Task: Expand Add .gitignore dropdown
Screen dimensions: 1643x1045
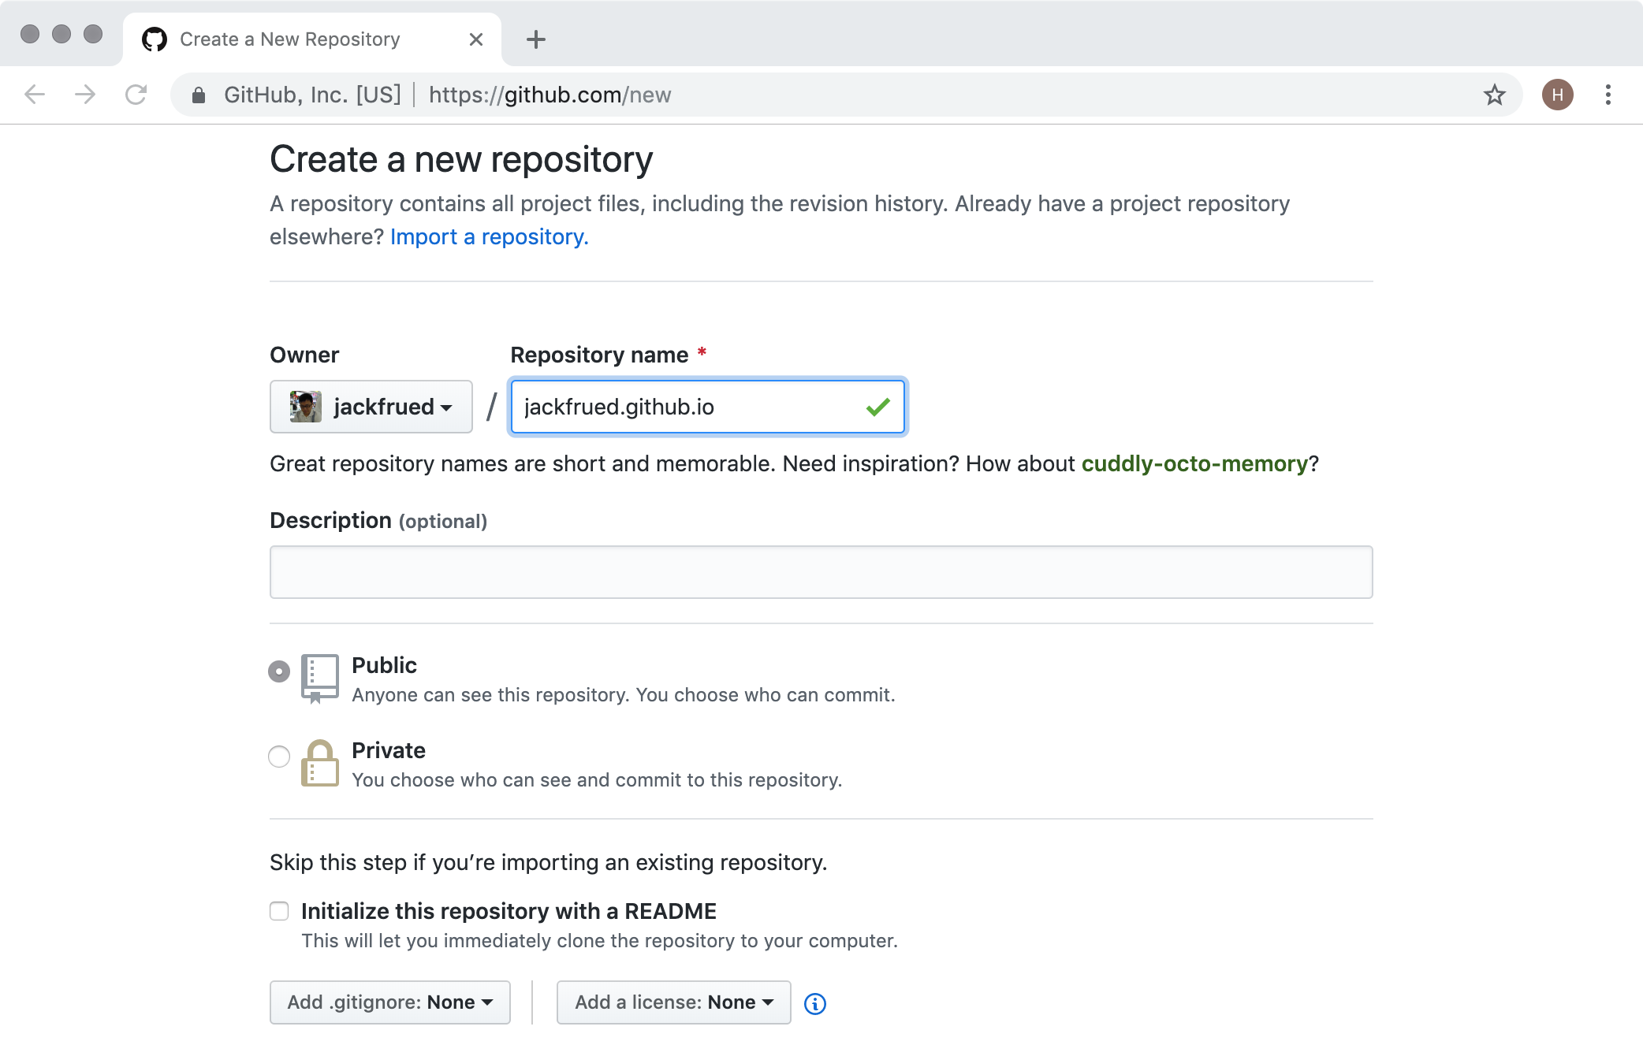Action: coord(390,1002)
